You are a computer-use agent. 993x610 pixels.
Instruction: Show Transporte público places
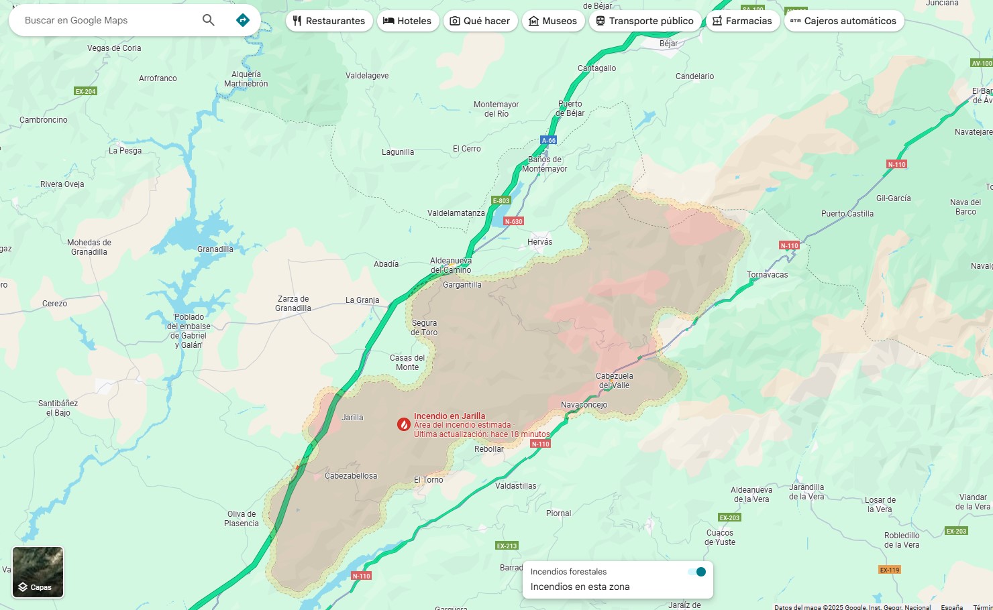[x=645, y=21]
